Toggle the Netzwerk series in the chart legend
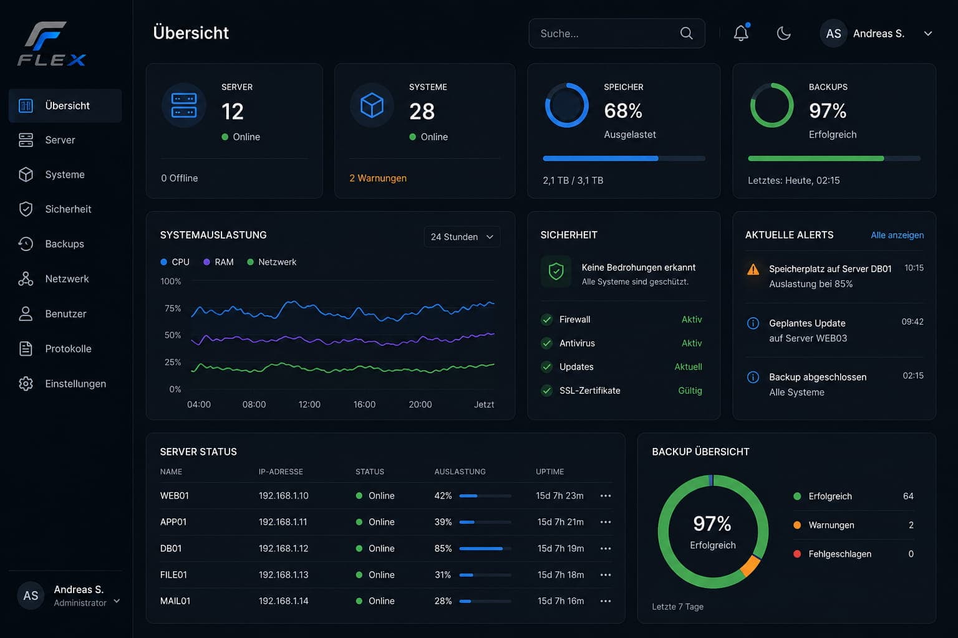 (x=271, y=262)
